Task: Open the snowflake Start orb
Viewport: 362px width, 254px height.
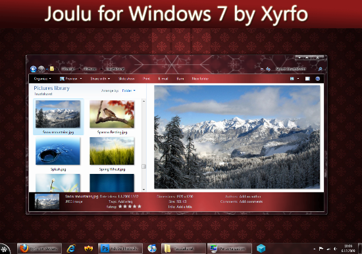Action: coord(5,249)
